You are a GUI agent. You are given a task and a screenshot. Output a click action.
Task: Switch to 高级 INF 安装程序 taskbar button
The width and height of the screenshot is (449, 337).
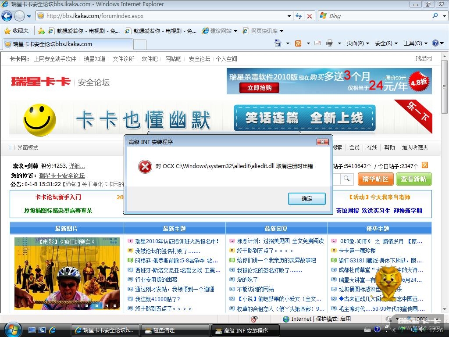click(246, 330)
